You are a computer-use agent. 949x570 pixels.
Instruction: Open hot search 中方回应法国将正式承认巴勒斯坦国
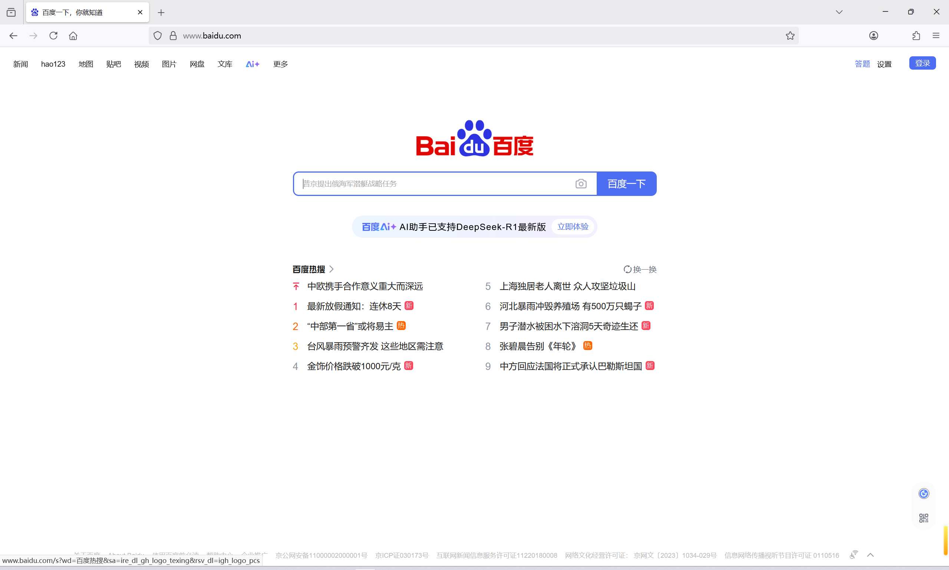pos(571,366)
